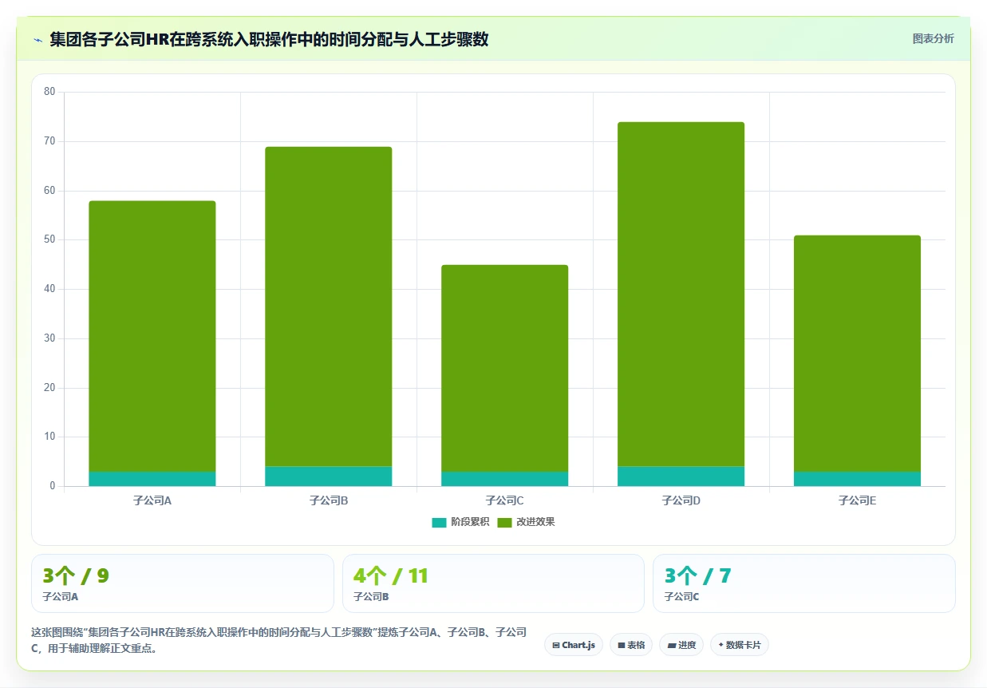Image resolution: width=987 pixels, height=688 pixels.
Task: Click the description paragraph starting 这张图围绕
Action: (x=278, y=640)
